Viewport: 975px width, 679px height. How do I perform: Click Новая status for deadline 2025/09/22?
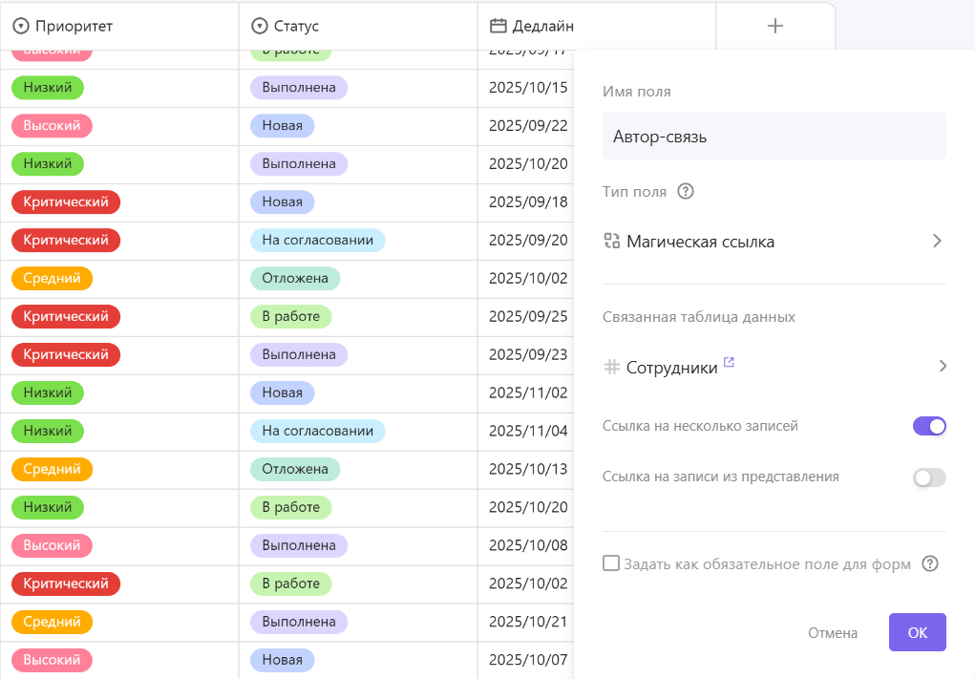[283, 126]
